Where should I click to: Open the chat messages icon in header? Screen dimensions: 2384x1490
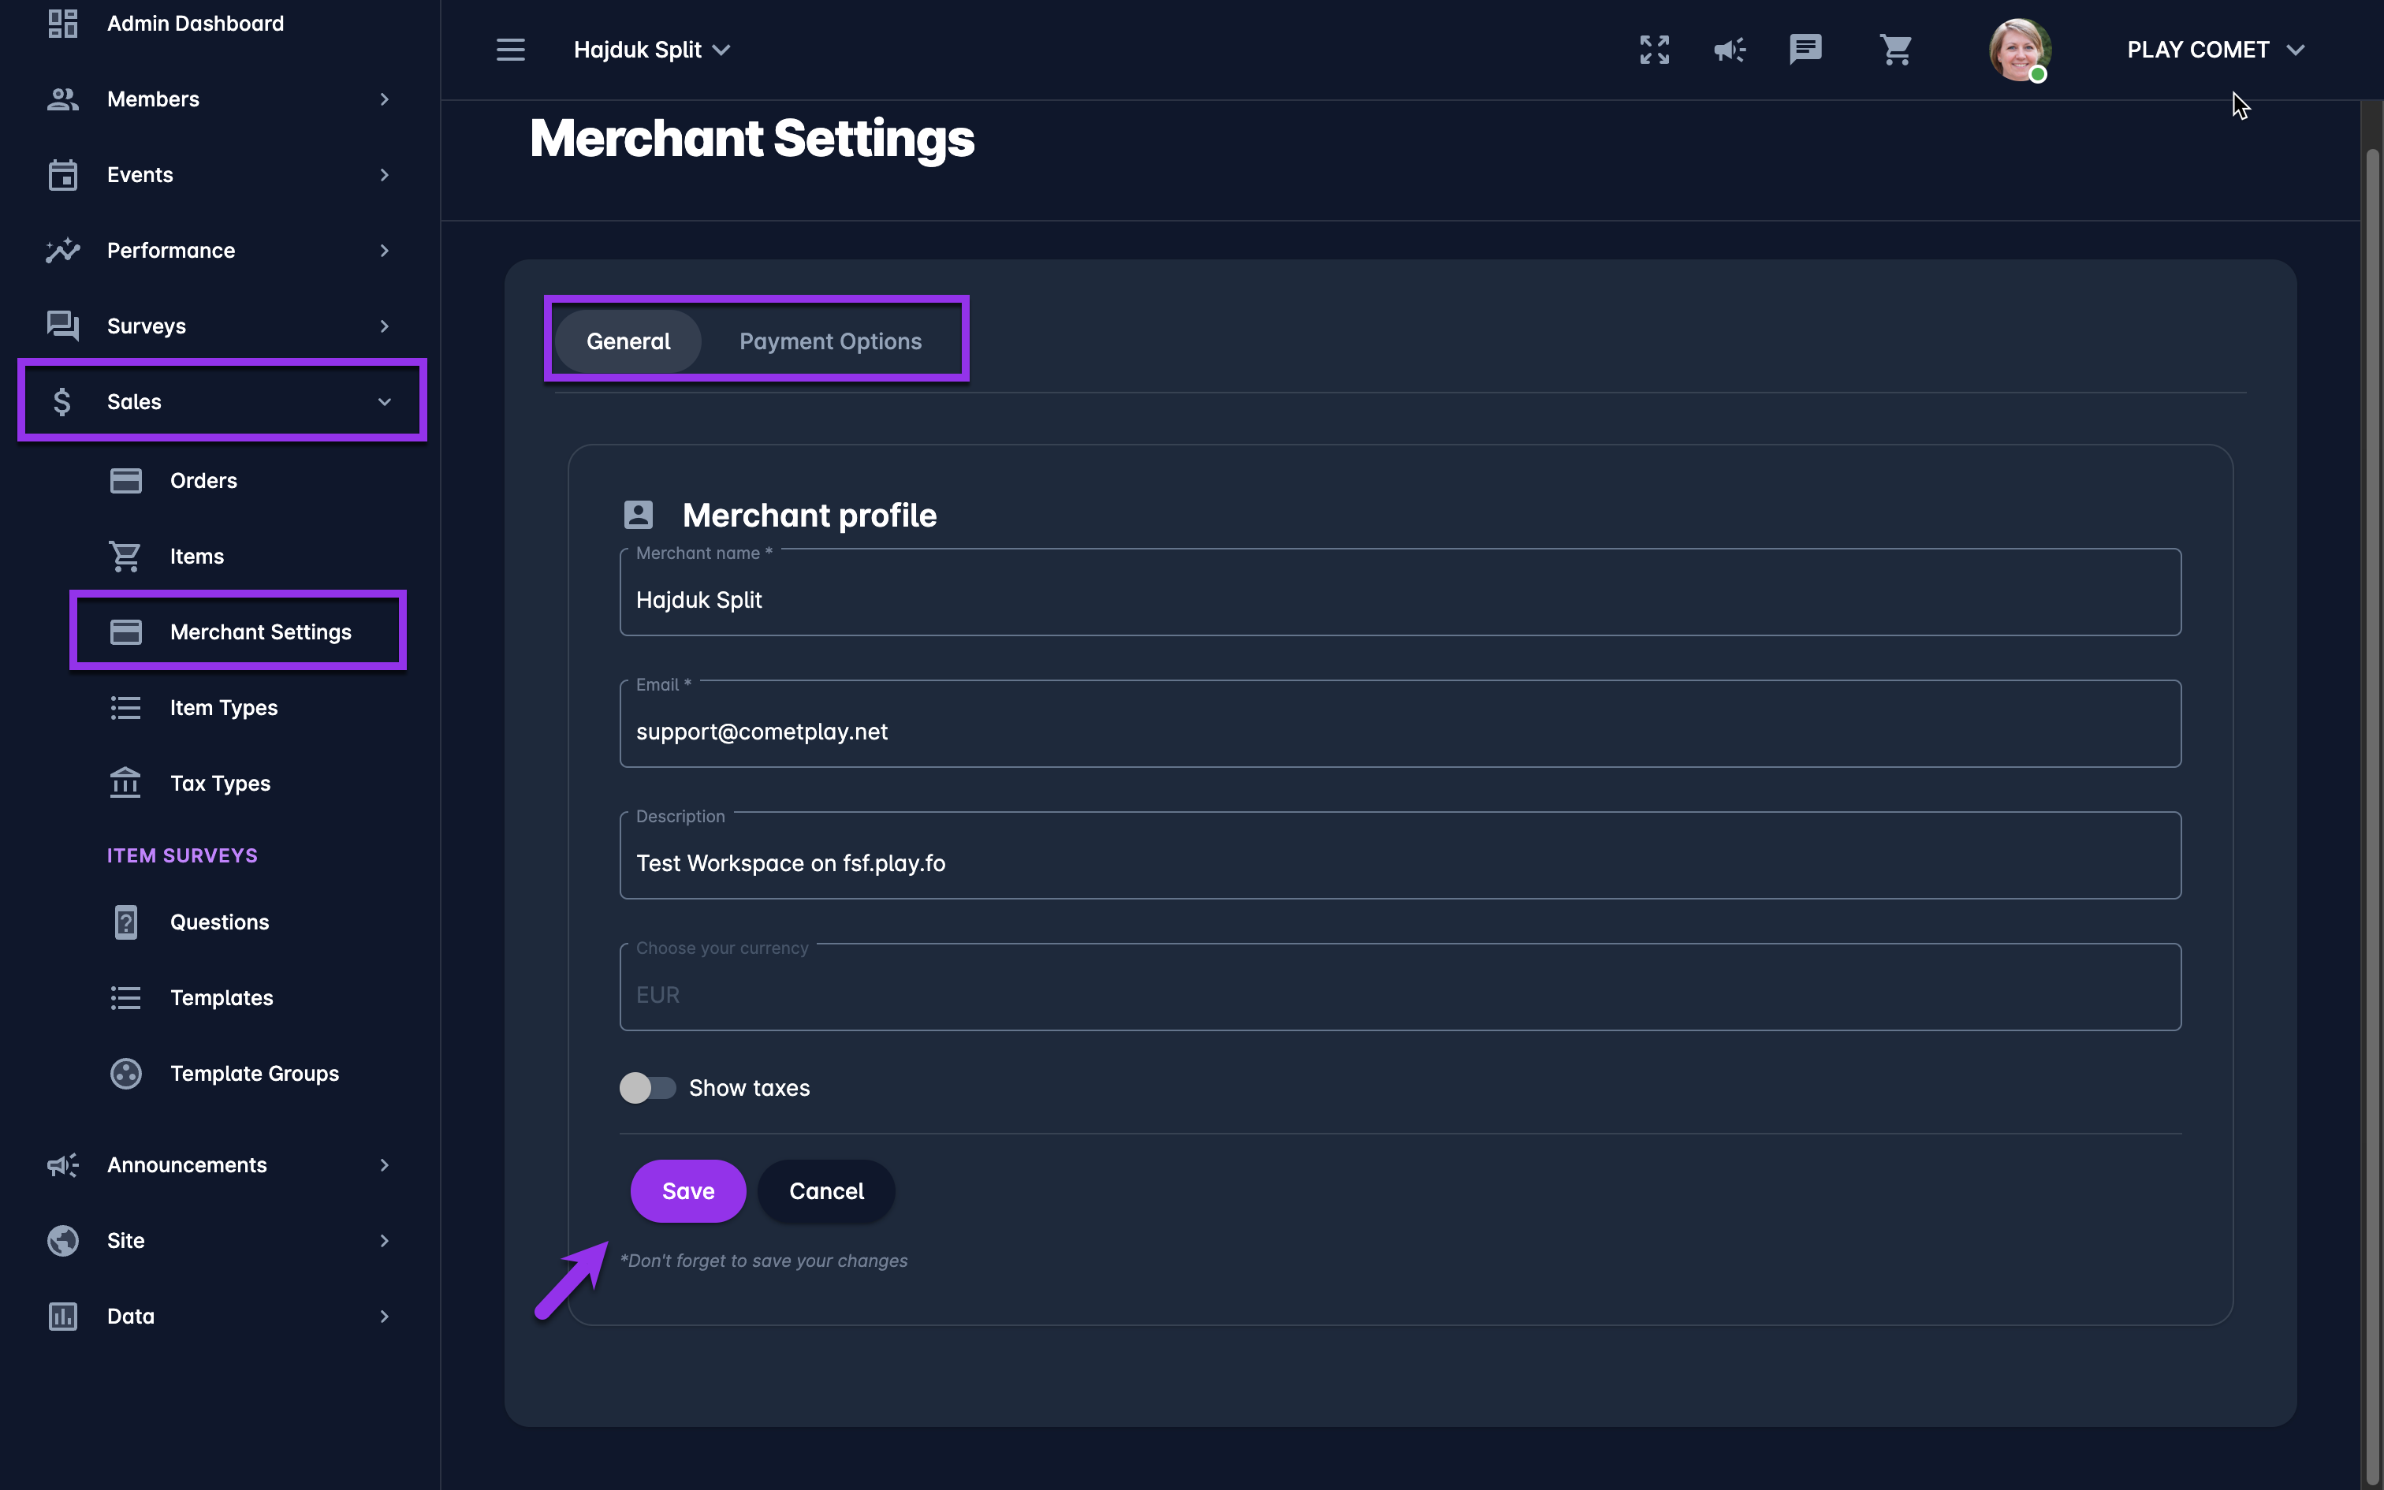[1805, 49]
